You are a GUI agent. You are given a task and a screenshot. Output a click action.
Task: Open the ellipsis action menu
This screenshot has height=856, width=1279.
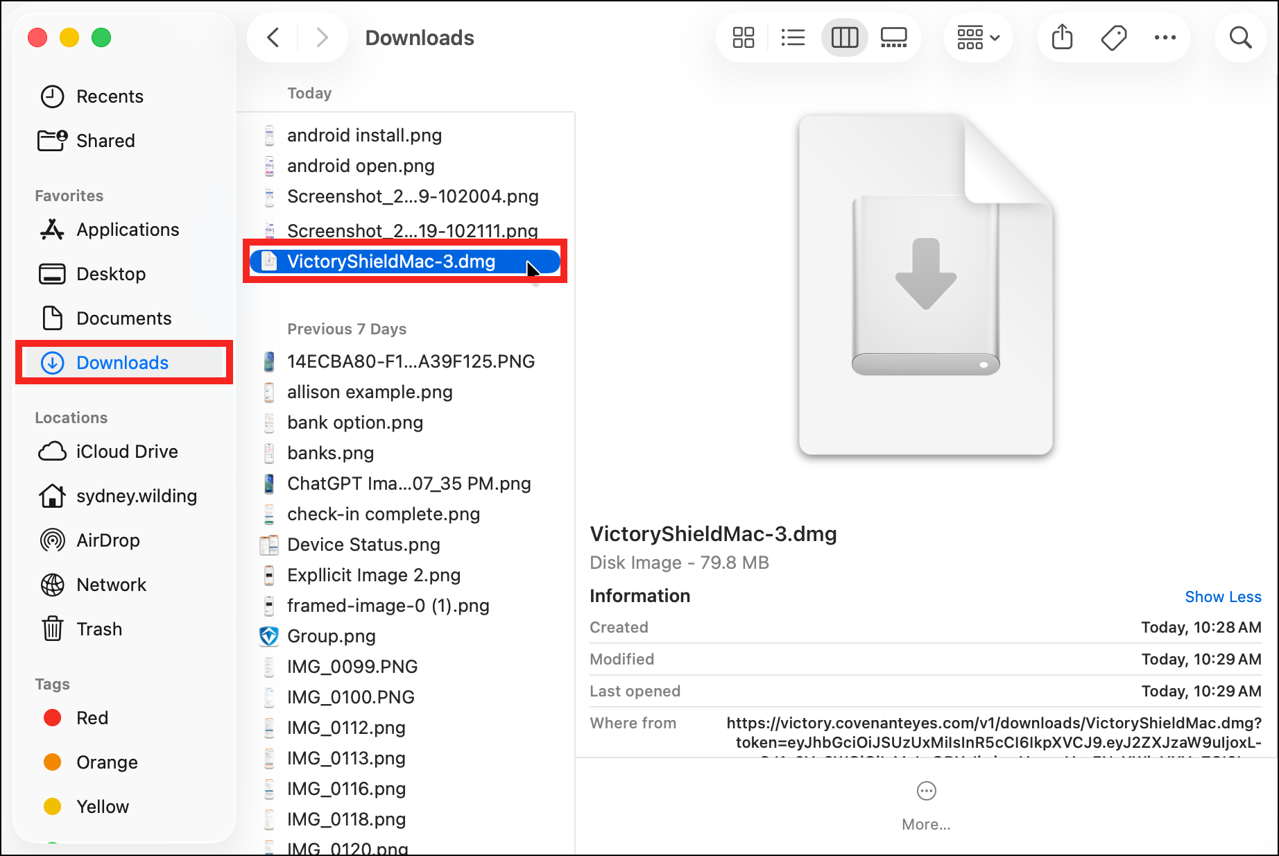pyautogui.click(x=1165, y=37)
